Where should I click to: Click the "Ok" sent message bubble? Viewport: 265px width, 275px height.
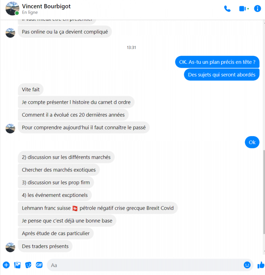252,142
